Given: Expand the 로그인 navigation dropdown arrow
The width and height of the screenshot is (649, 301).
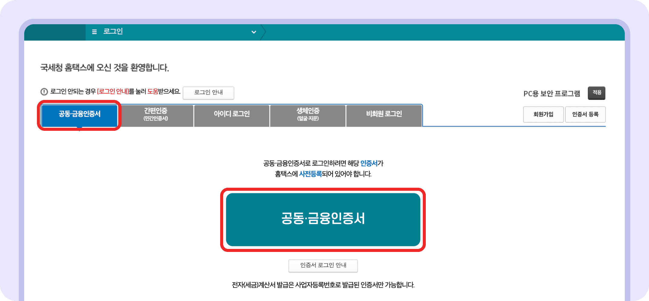Looking at the screenshot, I should (x=254, y=32).
